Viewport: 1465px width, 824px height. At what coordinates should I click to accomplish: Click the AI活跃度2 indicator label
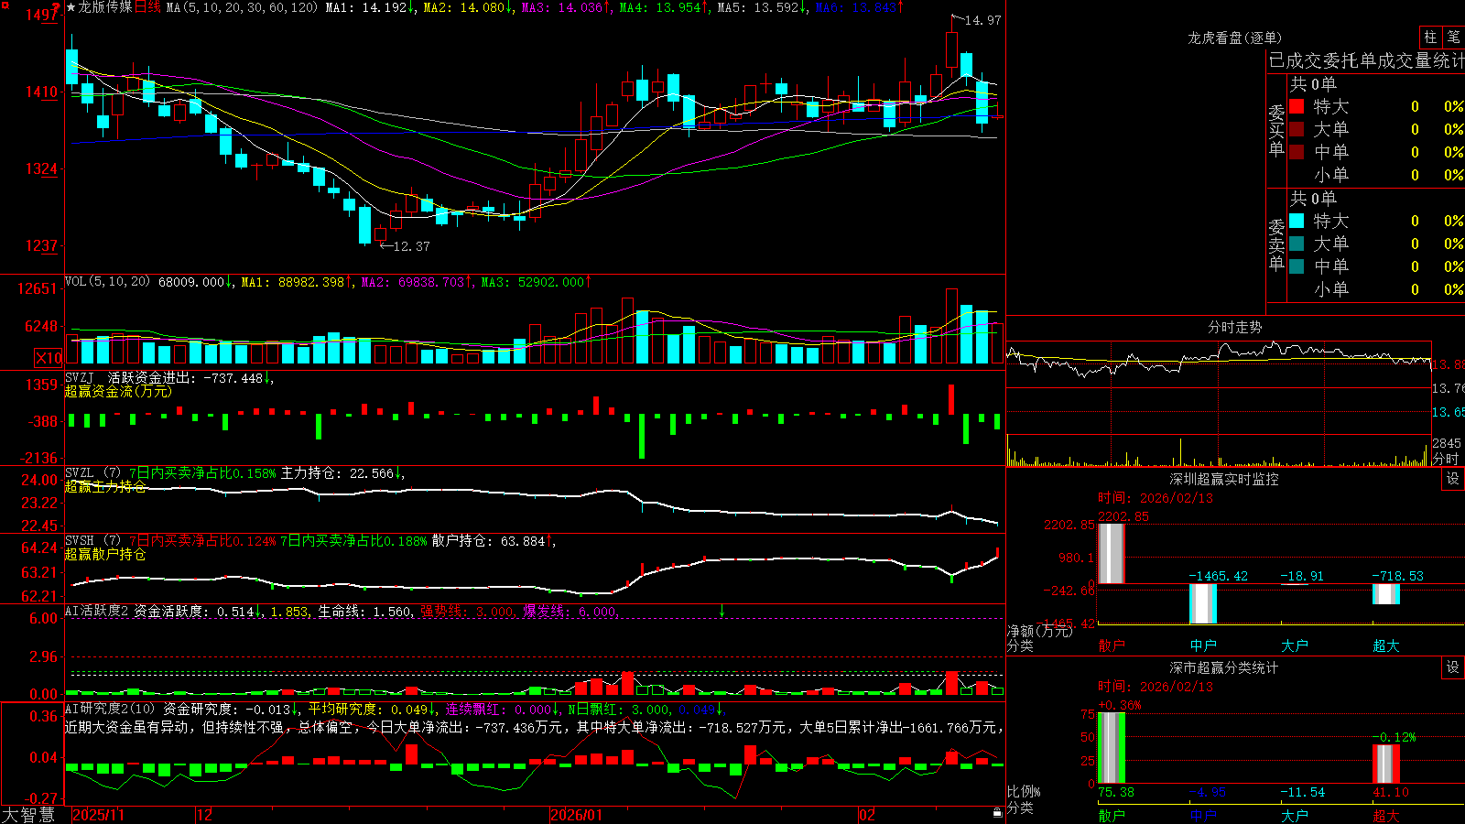pyautogui.click(x=96, y=611)
